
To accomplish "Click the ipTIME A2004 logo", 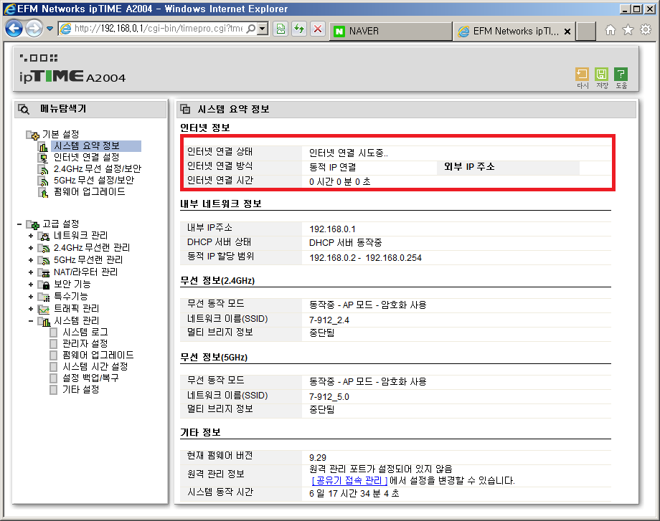I will (x=72, y=77).
